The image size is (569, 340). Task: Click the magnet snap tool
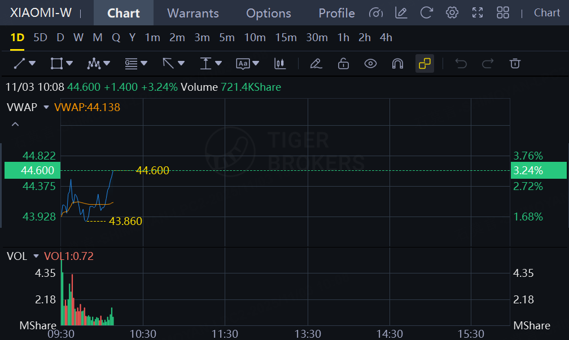click(x=397, y=64)
